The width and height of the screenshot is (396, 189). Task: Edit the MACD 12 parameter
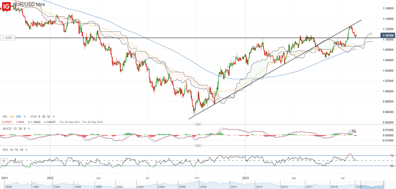click(15, 129)
